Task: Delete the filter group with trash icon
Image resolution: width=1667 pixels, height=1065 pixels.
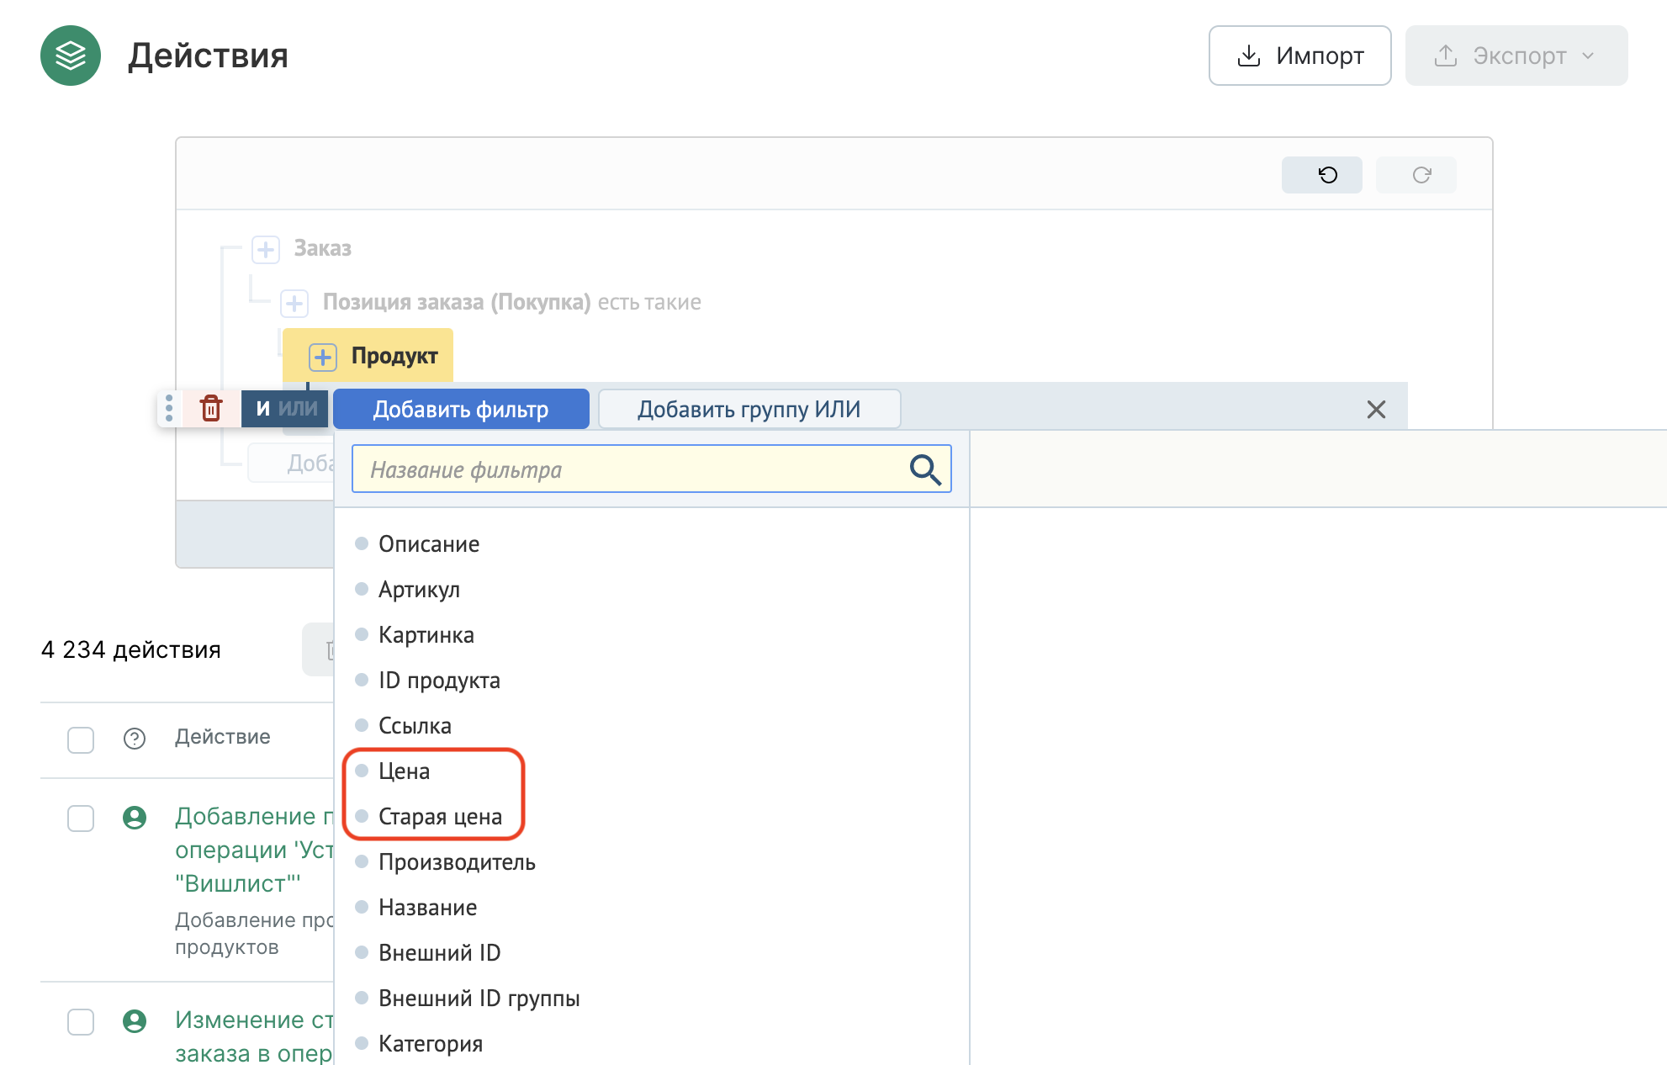Action: coord(211,409)
